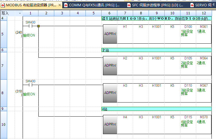Image resolution: width=216 pixels, height=139 pixels.
Task: Select the D100 operand cell
Action: pos(188,27)
